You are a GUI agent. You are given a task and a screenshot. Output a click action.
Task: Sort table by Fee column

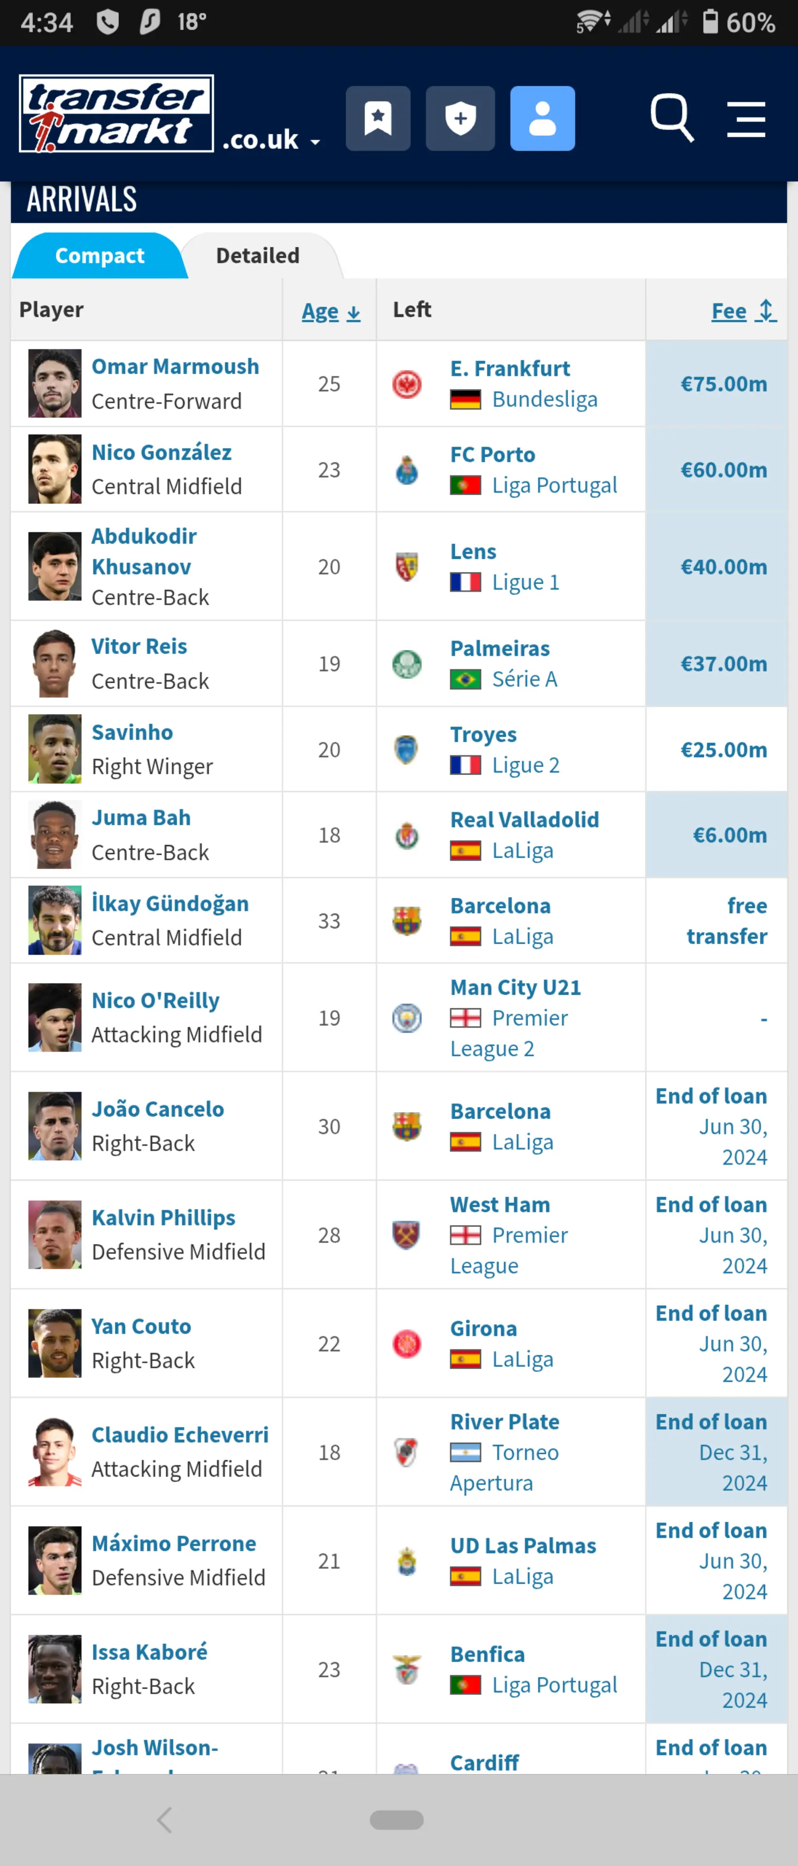pos(744,311)
